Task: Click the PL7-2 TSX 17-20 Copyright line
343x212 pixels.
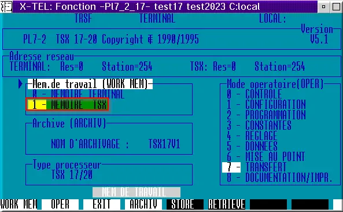Action: tap(111, 39)
